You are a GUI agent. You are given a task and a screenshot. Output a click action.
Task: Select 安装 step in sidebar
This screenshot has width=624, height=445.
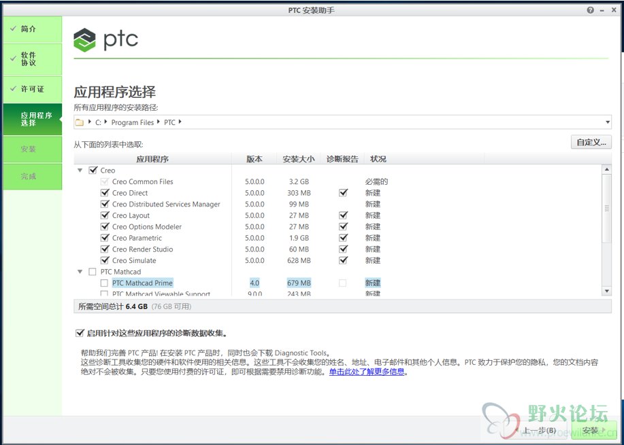click(33, 149)
